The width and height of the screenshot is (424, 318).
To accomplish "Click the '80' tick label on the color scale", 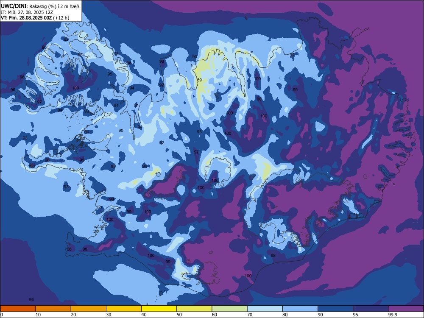I will tap(285, 315).
